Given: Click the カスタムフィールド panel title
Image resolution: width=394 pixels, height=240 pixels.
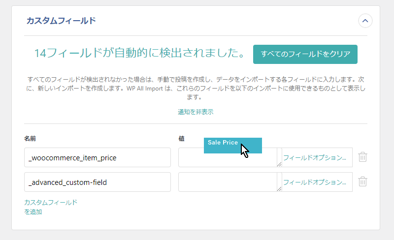Looking at the screenshot, I should tap(61, 21).
